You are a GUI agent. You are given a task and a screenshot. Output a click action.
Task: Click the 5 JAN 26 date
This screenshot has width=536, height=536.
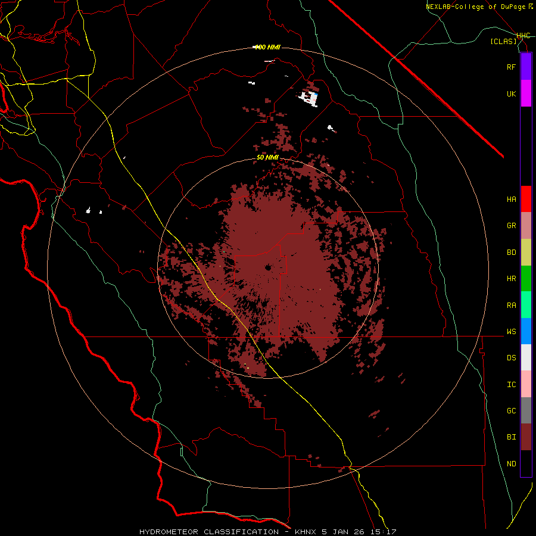(343, 532)
